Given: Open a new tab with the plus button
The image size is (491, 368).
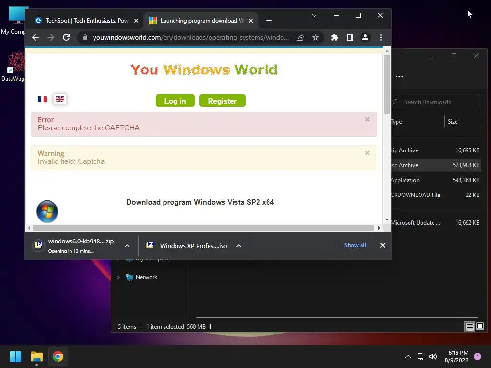Looking at the screenshot, I should coord(269,21).
